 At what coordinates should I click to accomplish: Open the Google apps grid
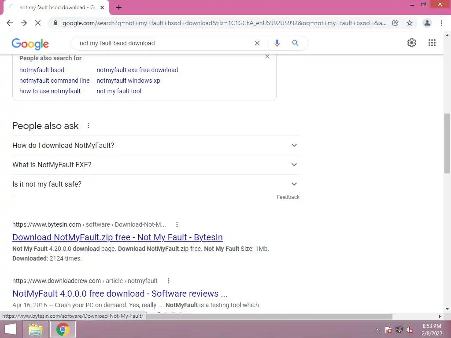[x=432, y=43]
